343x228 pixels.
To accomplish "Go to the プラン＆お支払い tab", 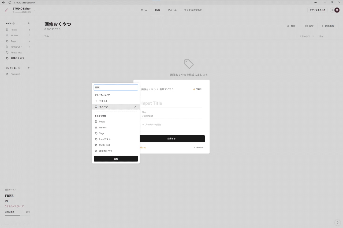I will (193, 10).
